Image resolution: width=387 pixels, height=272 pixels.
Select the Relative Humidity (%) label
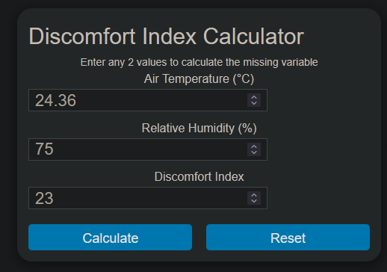(x=199, y=129)
